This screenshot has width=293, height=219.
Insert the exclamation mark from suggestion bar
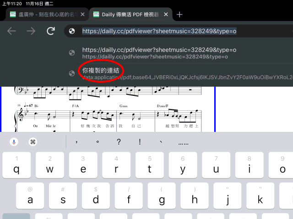click(x=140, y=142)
